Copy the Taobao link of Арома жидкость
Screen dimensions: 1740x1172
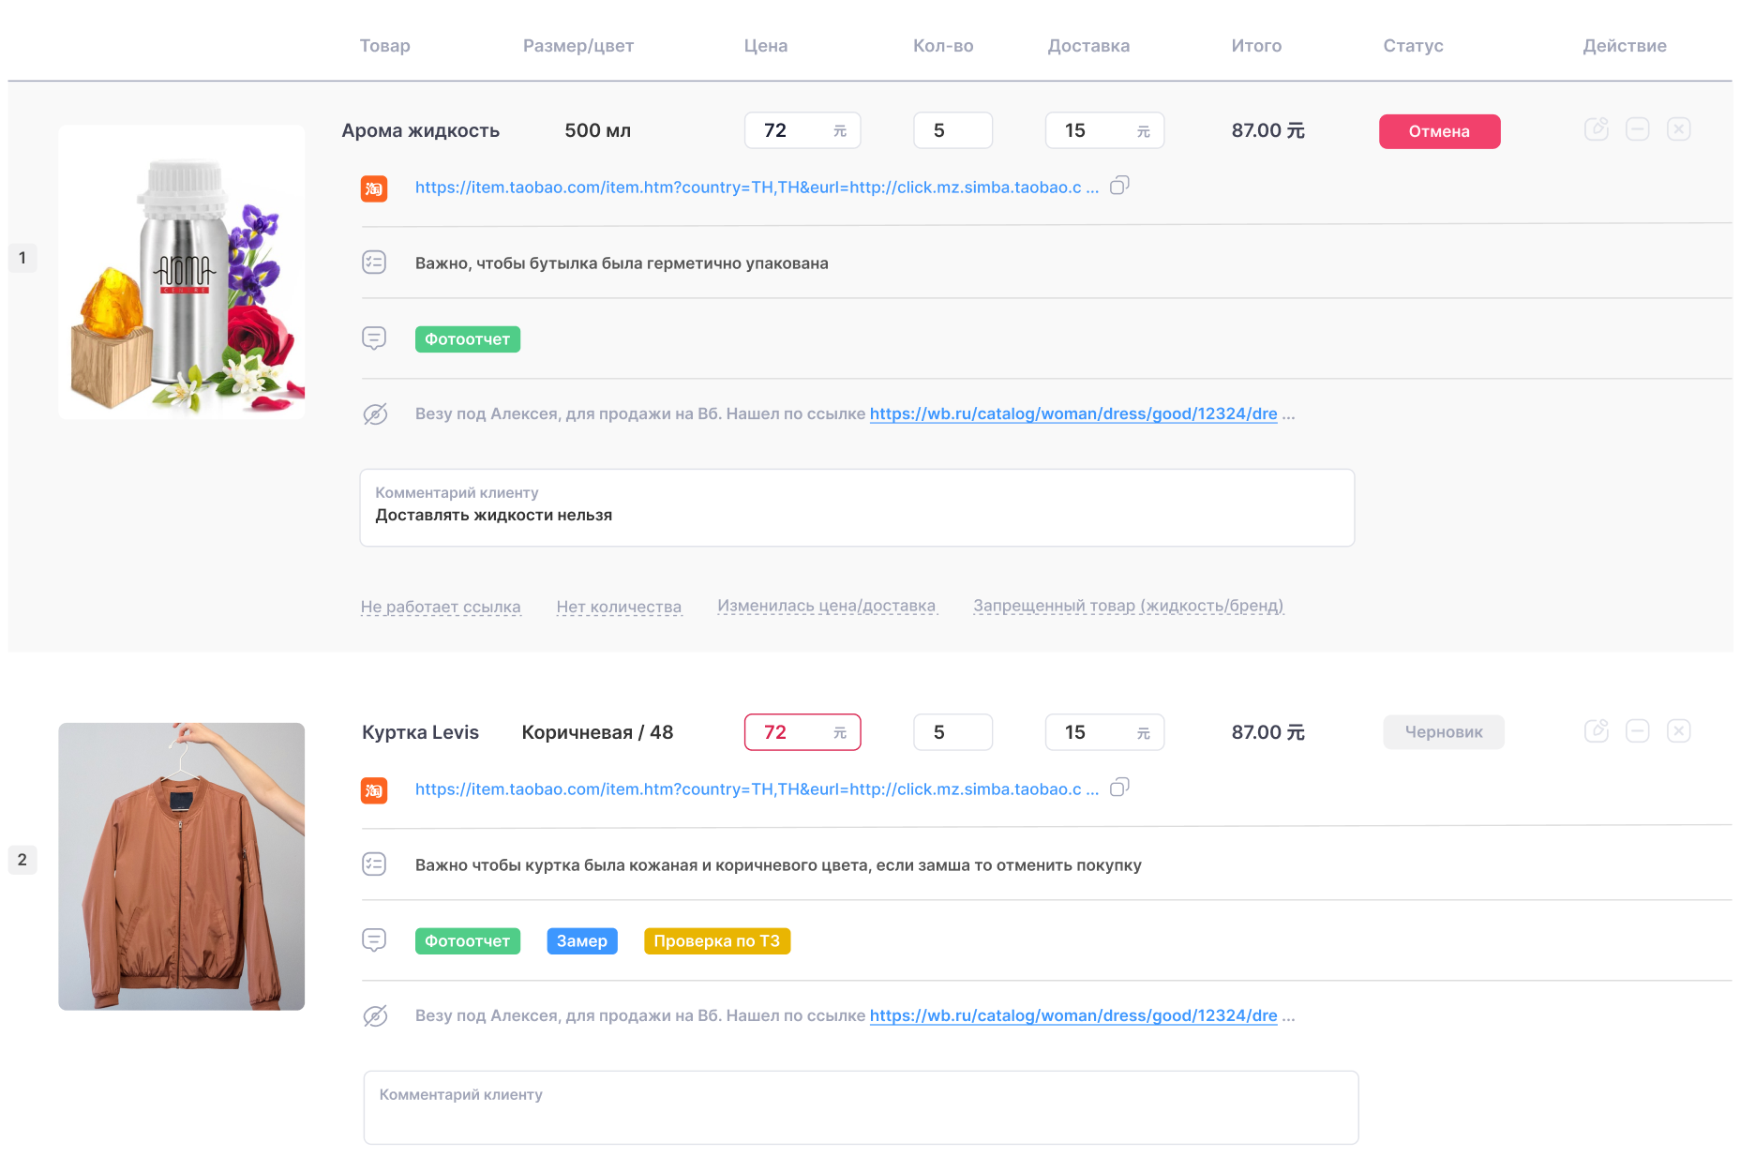[1119, 186]
